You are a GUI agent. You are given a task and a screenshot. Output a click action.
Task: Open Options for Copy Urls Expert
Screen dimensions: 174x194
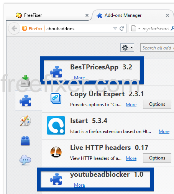point(157,104)
